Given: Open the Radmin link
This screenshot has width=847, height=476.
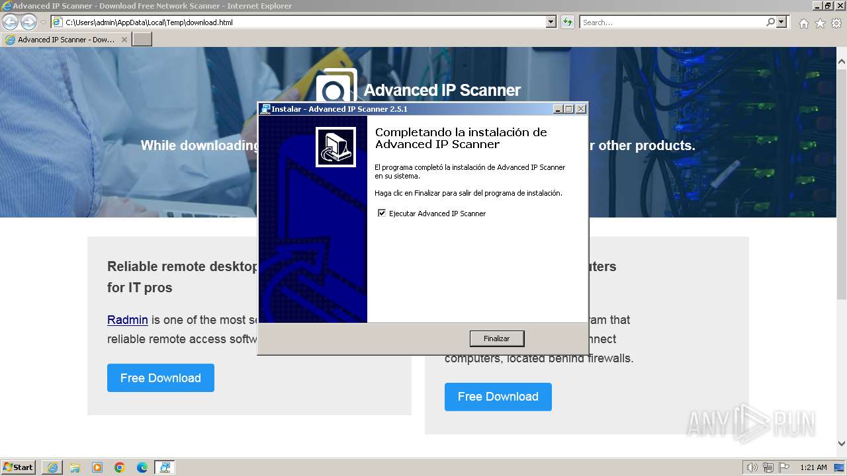Looking at the screenshot, I should [x=128, y=320].
